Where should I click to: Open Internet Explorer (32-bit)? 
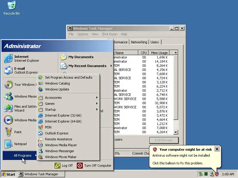[68, 115]
